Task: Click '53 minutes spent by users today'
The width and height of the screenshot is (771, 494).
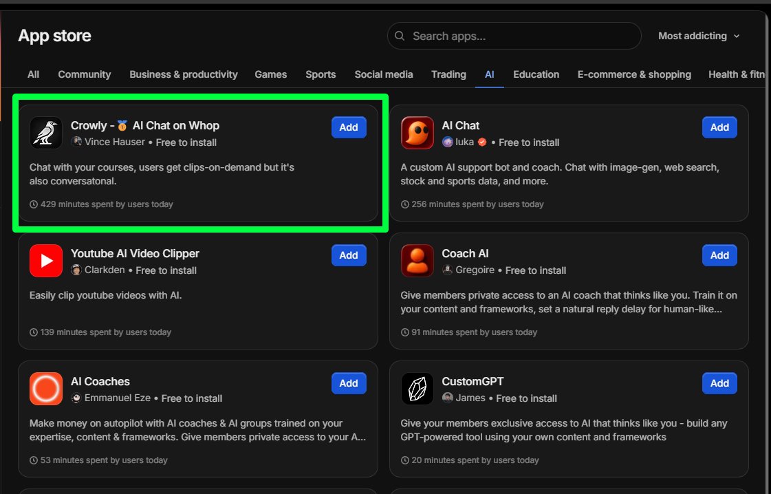Action: click(104, 460)
